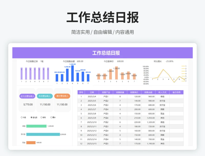
Task: Click the 微信 green income bar
Action: click(36, 126)
